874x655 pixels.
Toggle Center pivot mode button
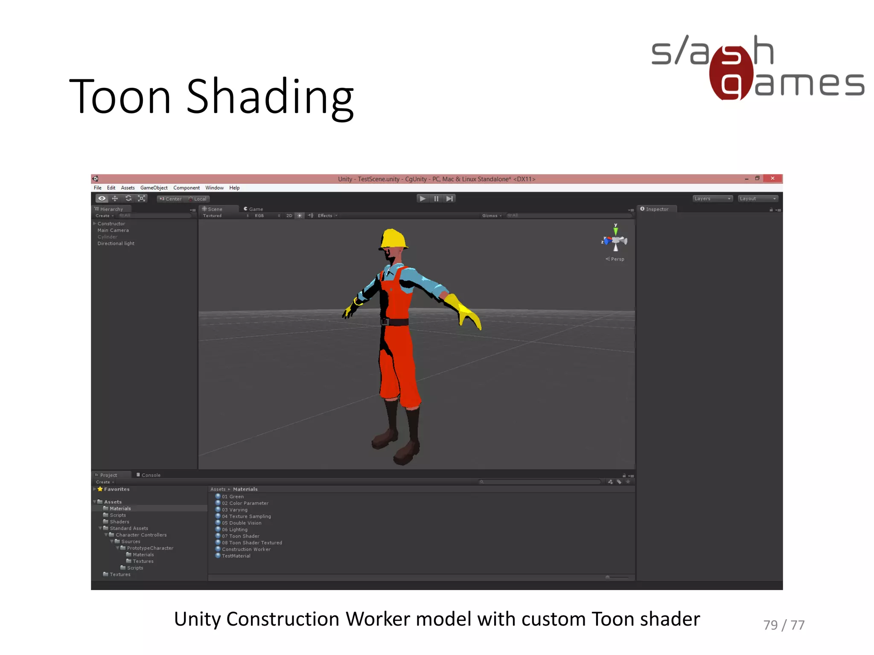170,199
